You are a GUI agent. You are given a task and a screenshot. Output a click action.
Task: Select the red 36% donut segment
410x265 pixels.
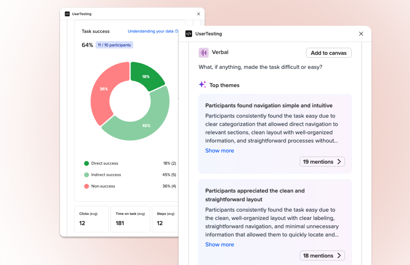104,89
